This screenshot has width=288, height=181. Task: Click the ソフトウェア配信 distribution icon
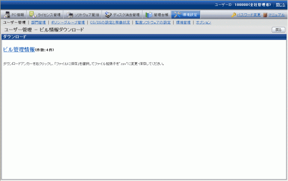click(70, 15)
